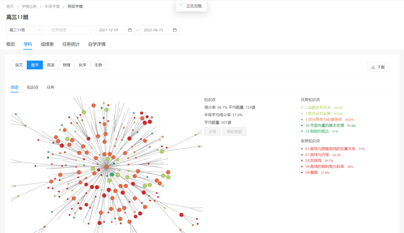Click the 得分率: 68.1% statistic text
Screen dimensions: 404x233
coord(216,107)
